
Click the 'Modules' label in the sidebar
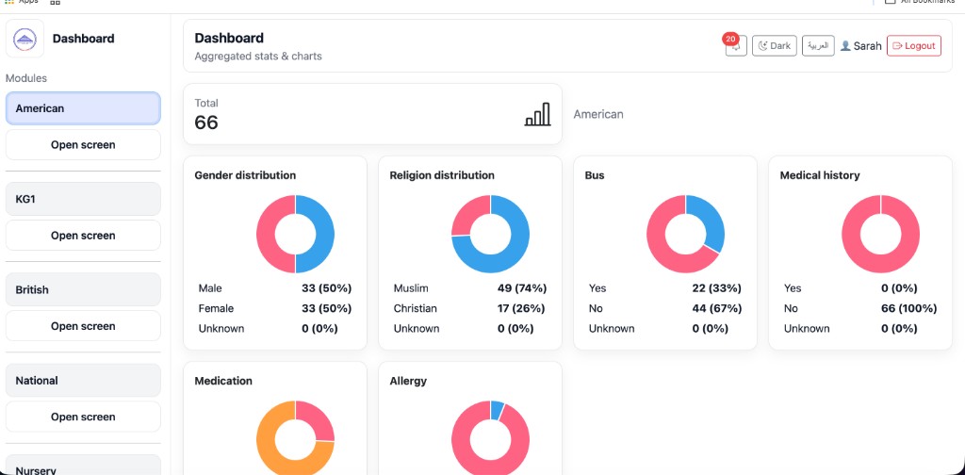click(25, 78)
